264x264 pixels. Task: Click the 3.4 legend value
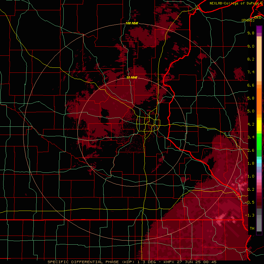pos(251,137)
